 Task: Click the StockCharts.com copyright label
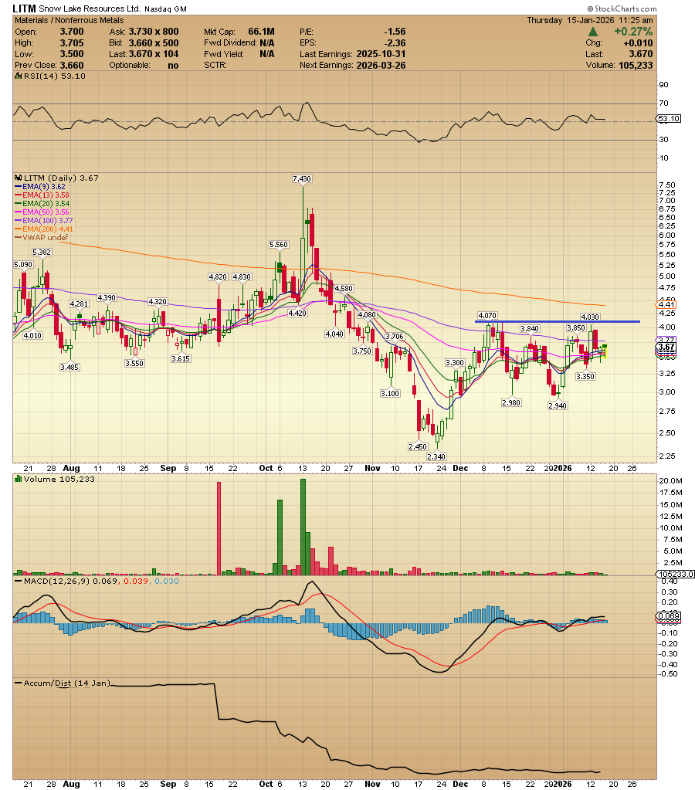[622, 8]
